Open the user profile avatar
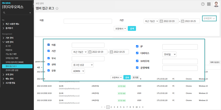 pyautogui.click(x=216, y=4)
